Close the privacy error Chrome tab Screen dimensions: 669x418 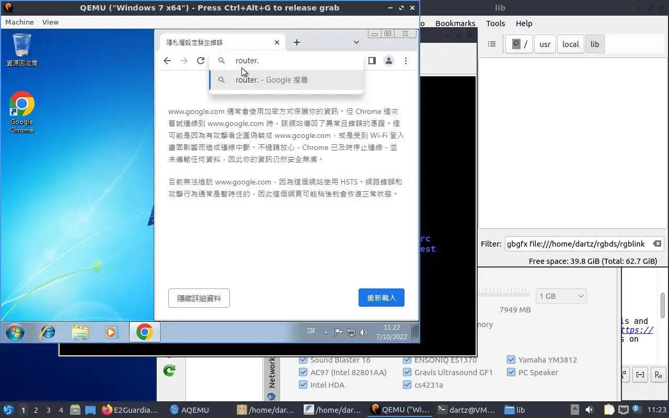[277, 42]
